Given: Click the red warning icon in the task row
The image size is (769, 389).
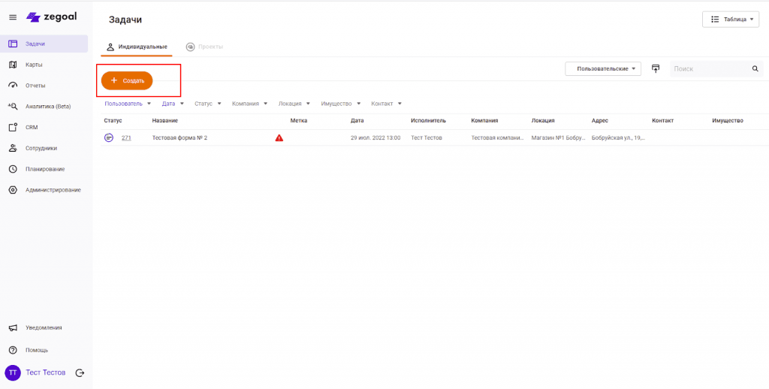Looking at the screenshot, I should (279, 138).
